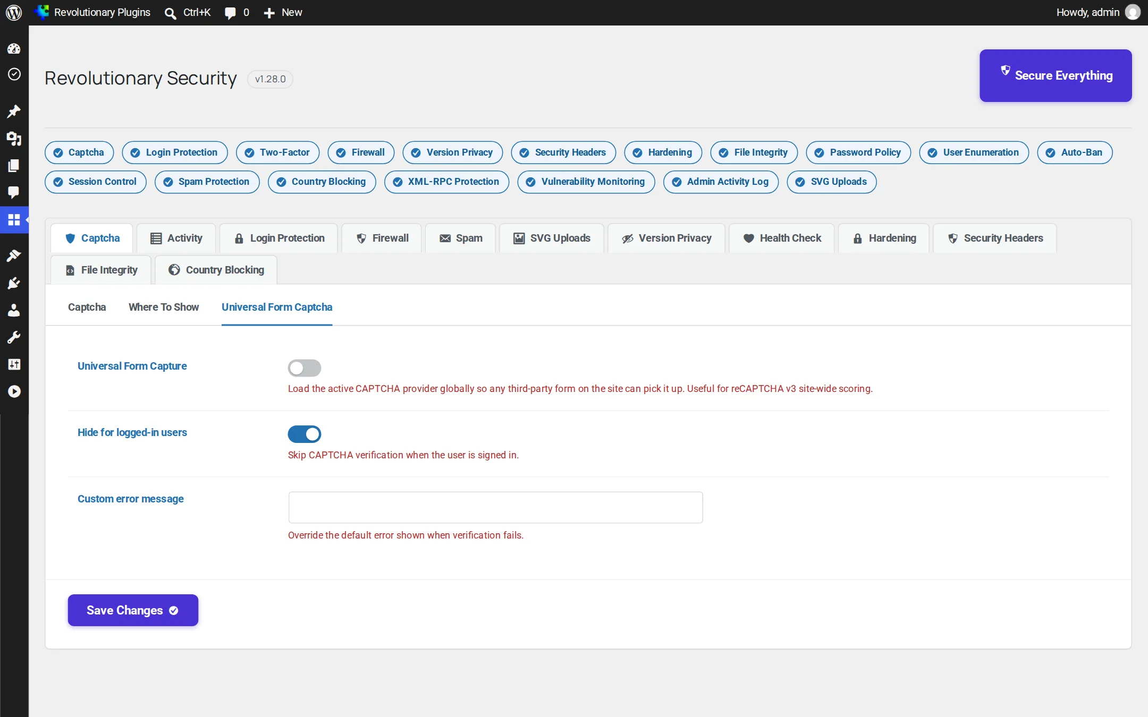Click the admin avatar icon
Viewport: 1148px width, 717px height.
(1133, 12)
